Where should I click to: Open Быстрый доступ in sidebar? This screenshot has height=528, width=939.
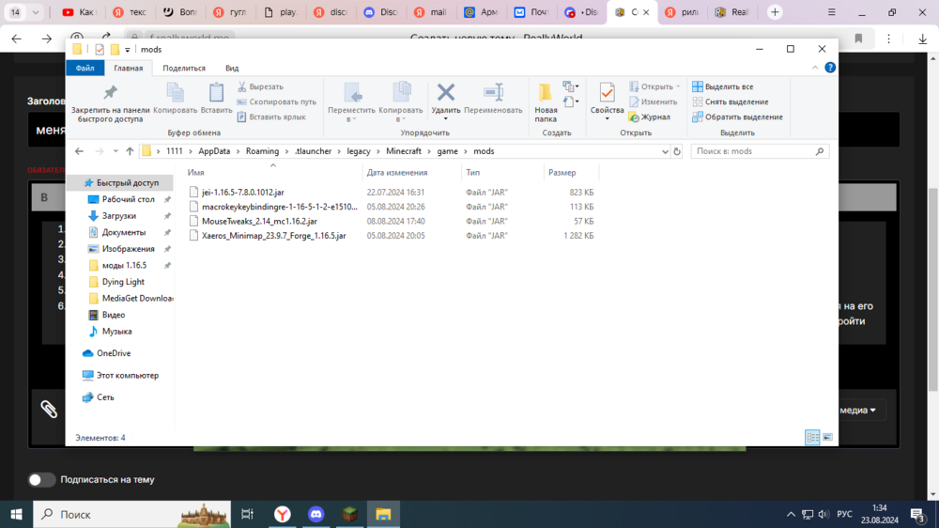click(121, 183)
